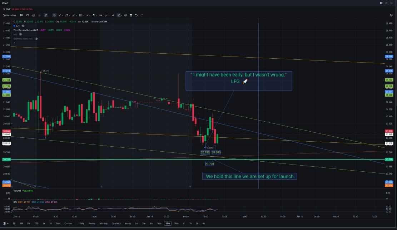Toggle Ichimoku Kinko Hyo visibility eye
This screenshot has width=397, height=230.
coord(36,39)
